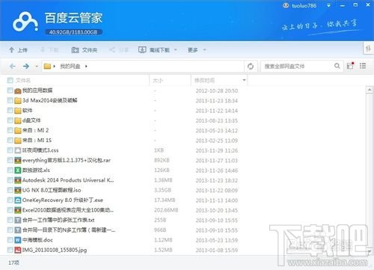Open the title bar dropdown menu arrow

329,5
